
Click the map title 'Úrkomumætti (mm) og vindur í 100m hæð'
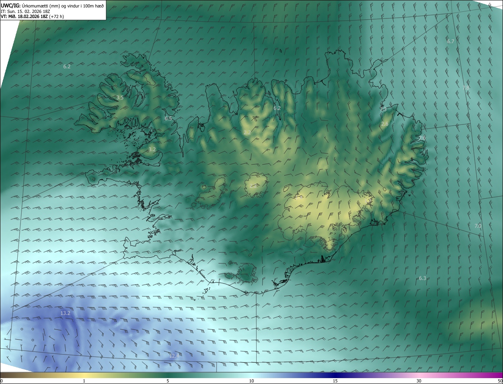click(x=62, y=5)
